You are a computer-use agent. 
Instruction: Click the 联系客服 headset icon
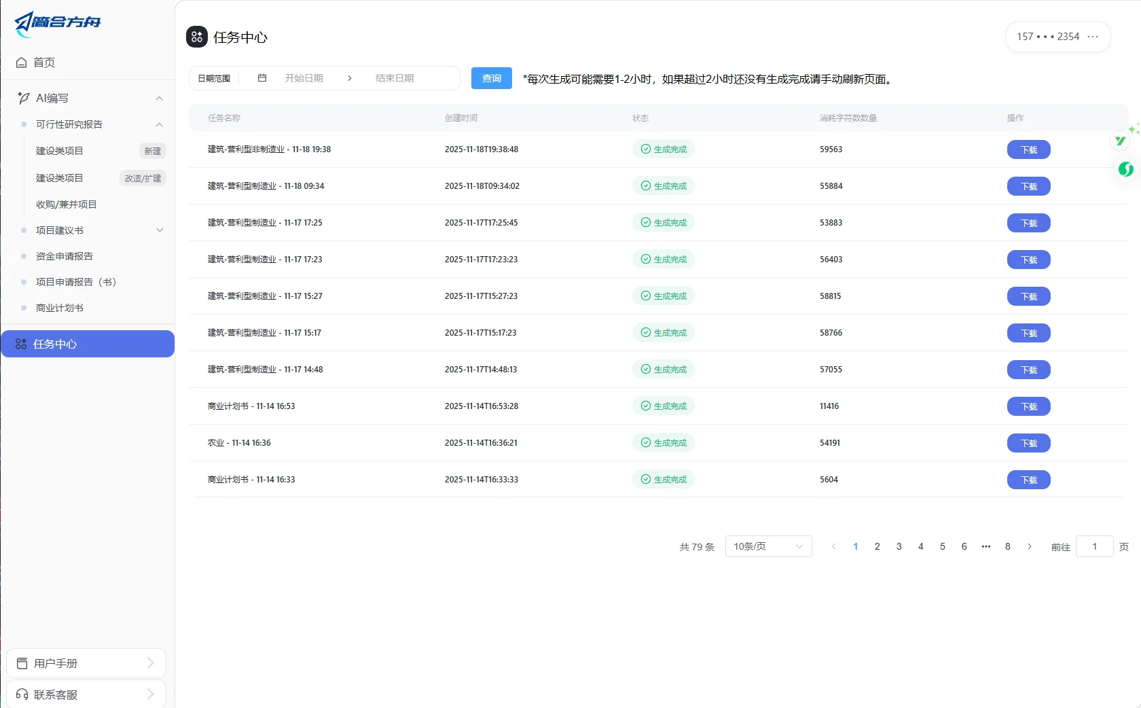22,694
